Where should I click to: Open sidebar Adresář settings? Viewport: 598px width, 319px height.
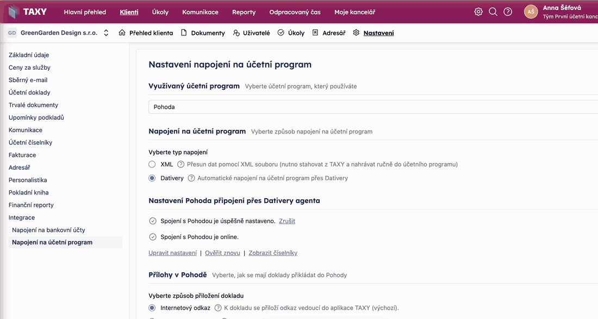coord(20,168)
